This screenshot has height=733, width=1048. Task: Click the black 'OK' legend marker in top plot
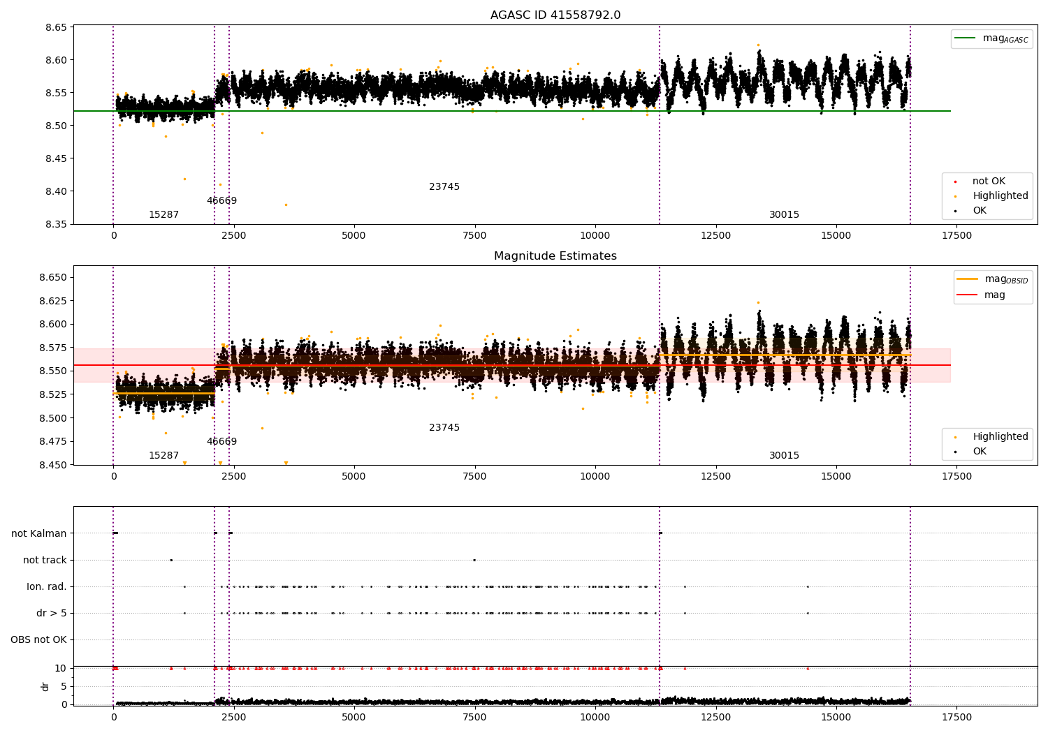955,211
